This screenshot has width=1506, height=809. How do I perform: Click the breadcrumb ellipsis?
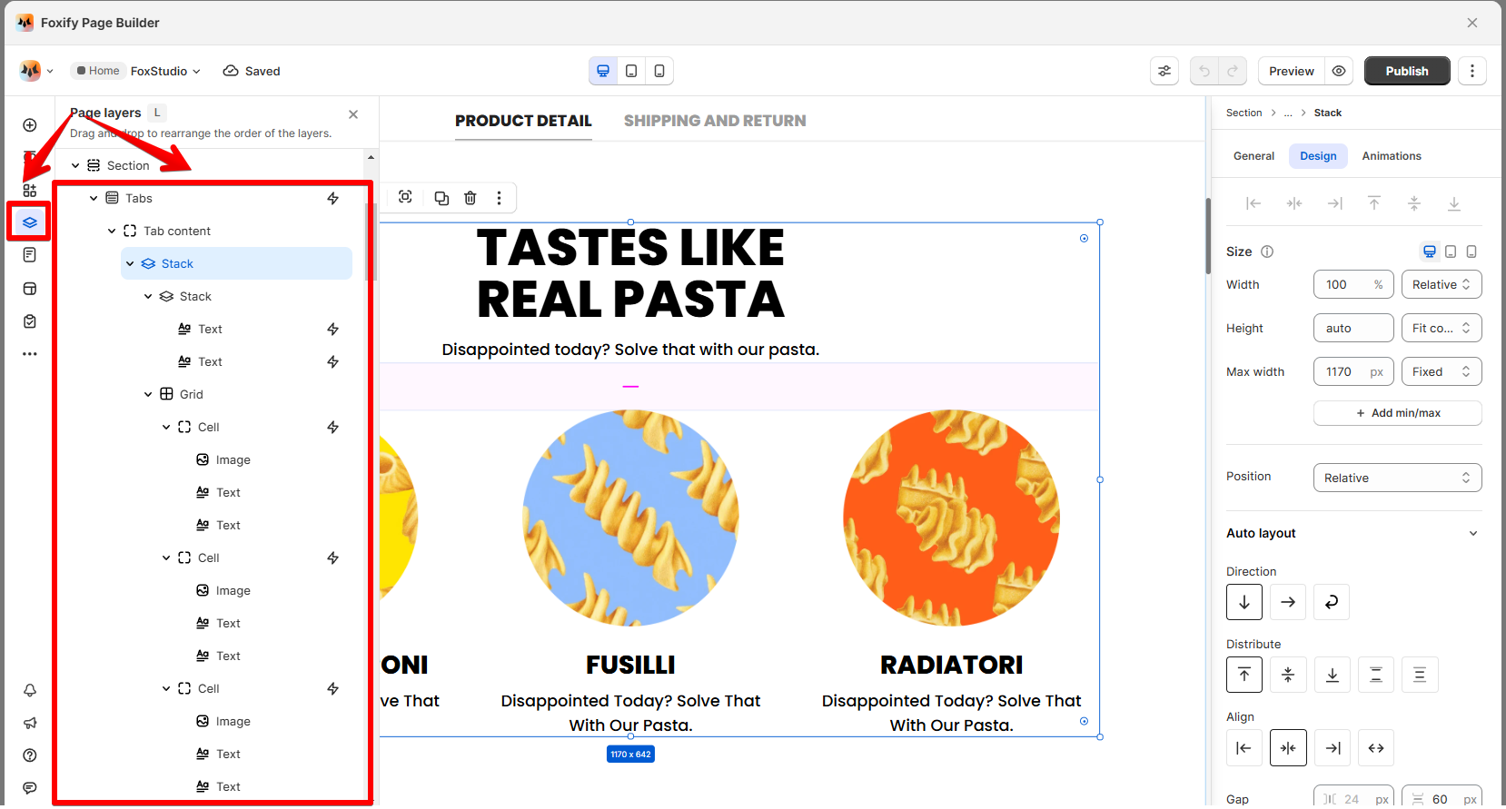click(1288, 113)
